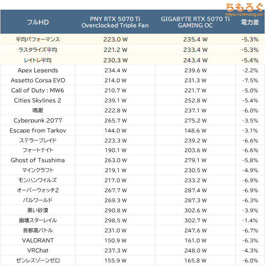Click the ラスタライズ平均 row label

point(38,50)
